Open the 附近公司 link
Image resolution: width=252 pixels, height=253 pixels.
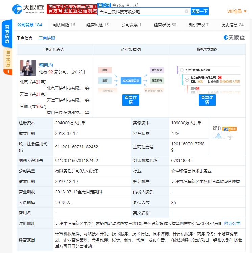[232, 223]
